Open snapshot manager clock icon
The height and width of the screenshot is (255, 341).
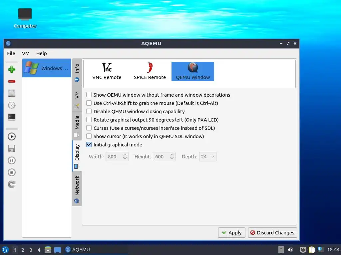pyautogui.click(x=12, y=105)
